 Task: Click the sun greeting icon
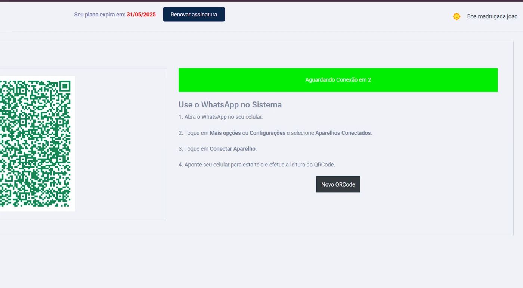tap(457, 16)
